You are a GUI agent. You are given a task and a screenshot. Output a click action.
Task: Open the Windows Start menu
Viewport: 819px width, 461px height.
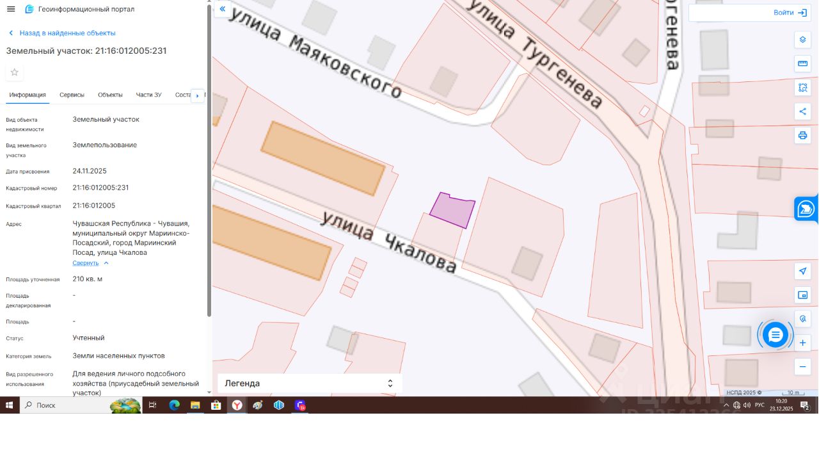point(10,405)
